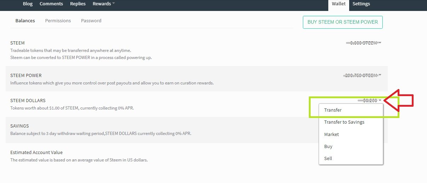The image size is (427, 183).
Task: Click the 'Tradeable tokens' description line
Action: (x=71, y=51)
